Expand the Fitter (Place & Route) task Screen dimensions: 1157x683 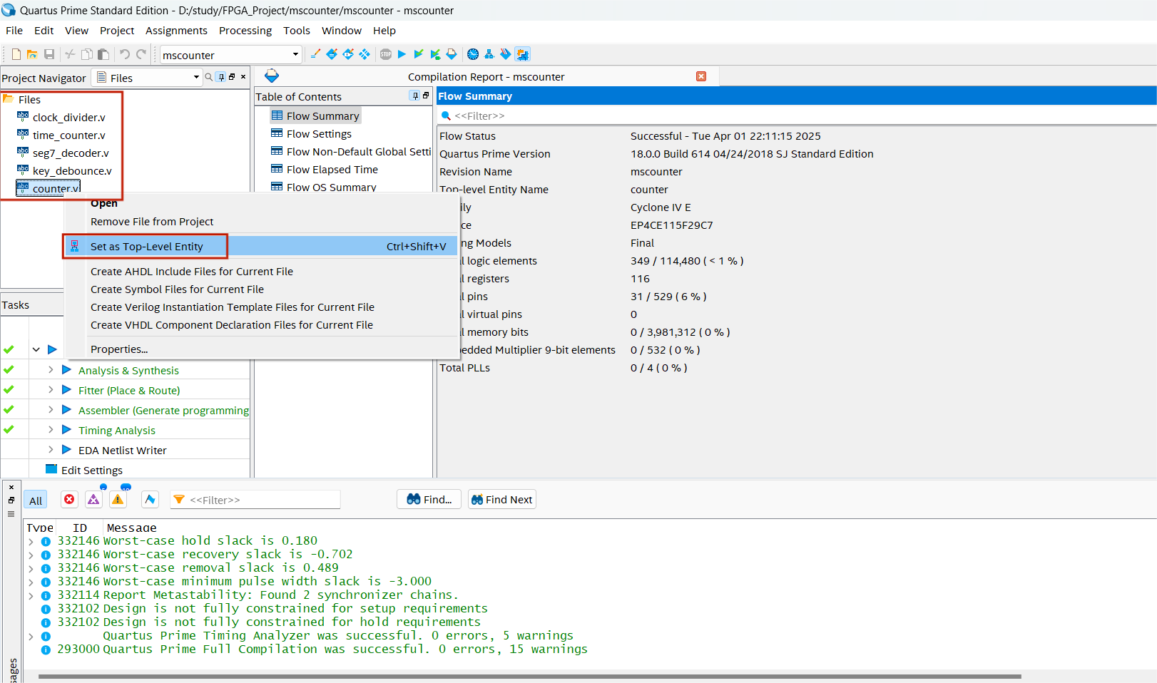51,389
